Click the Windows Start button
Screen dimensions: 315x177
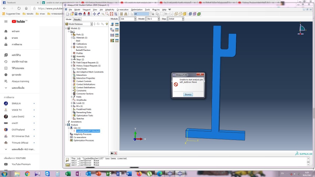pos(4,174)
